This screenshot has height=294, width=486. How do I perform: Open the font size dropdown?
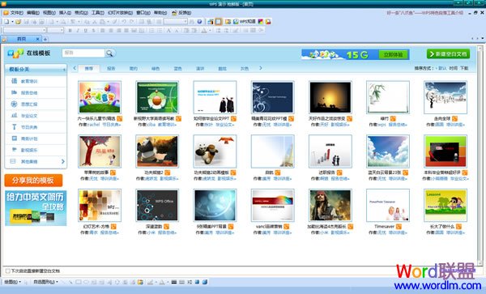pos(62,30)
